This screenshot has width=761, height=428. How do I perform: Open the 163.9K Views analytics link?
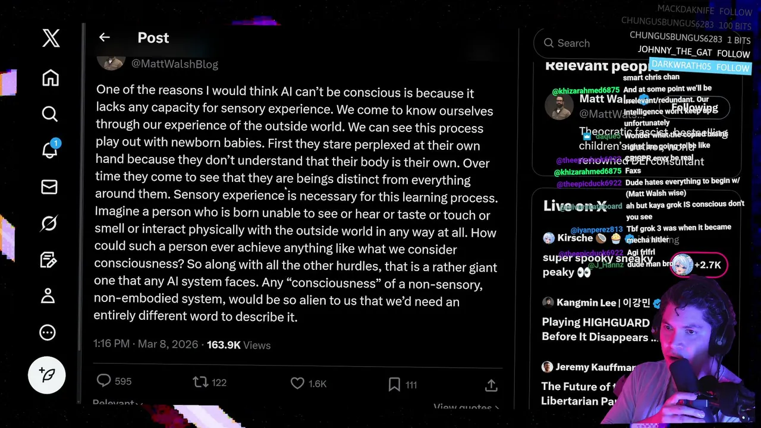point(238,345)
